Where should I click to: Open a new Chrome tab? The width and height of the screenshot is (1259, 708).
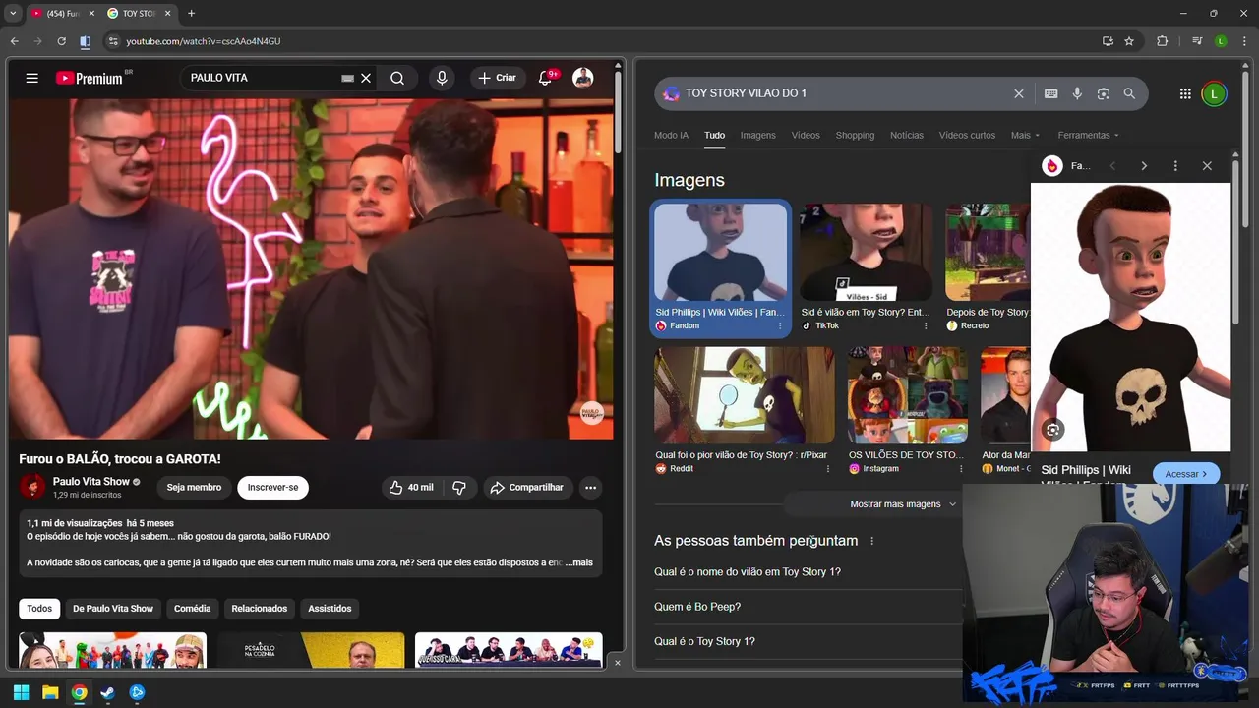point(191,13)
